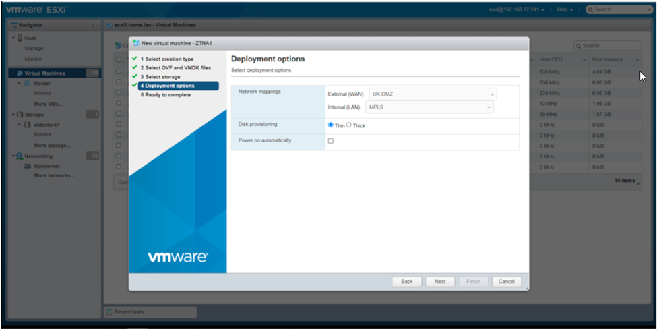Click the dialog resize grip corner
The image size is (657, 329).
point(527,289)
